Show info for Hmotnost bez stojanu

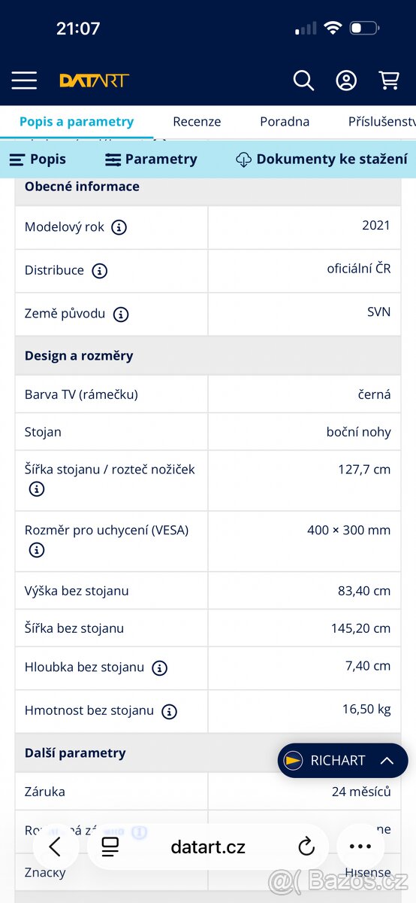(169, 711)
